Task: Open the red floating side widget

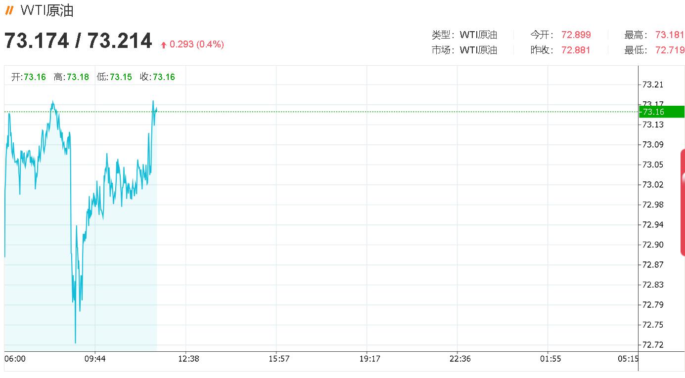Action: point(683,203)
